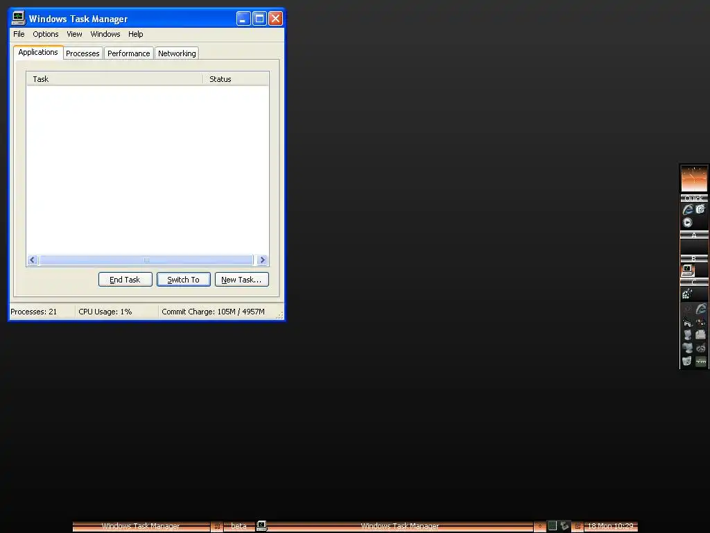The height and width of the screenshot is (533, 710).
Task: Collapse the C section header
Action: pyautogui.click(x=694, y=282)
